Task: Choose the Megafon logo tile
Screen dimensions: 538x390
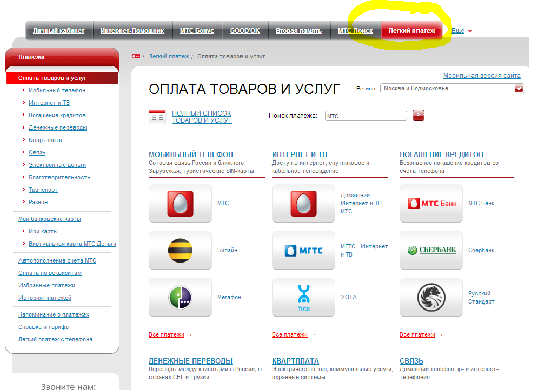Action: (180, 298)
